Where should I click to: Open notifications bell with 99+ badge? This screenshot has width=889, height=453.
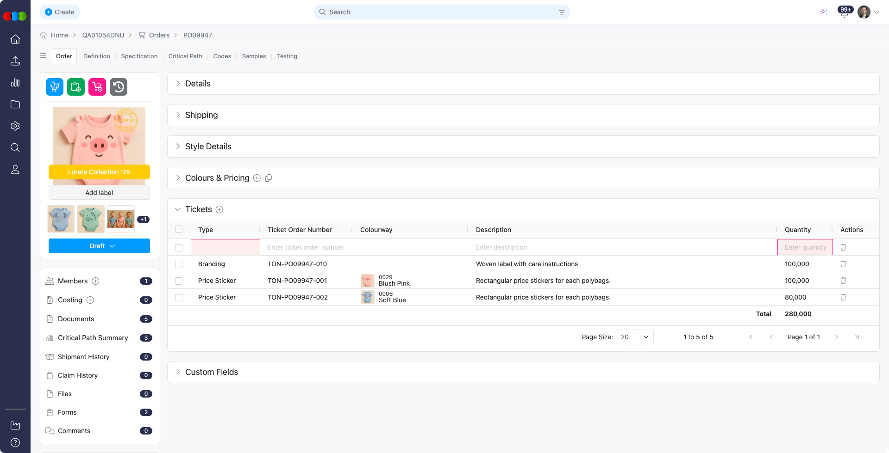[x=844, y=12]
